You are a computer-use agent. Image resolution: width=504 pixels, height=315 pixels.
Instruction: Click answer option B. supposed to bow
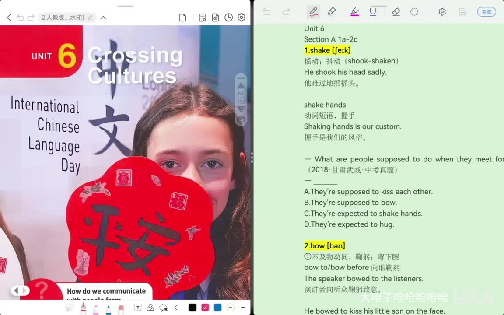coord(350,203)
